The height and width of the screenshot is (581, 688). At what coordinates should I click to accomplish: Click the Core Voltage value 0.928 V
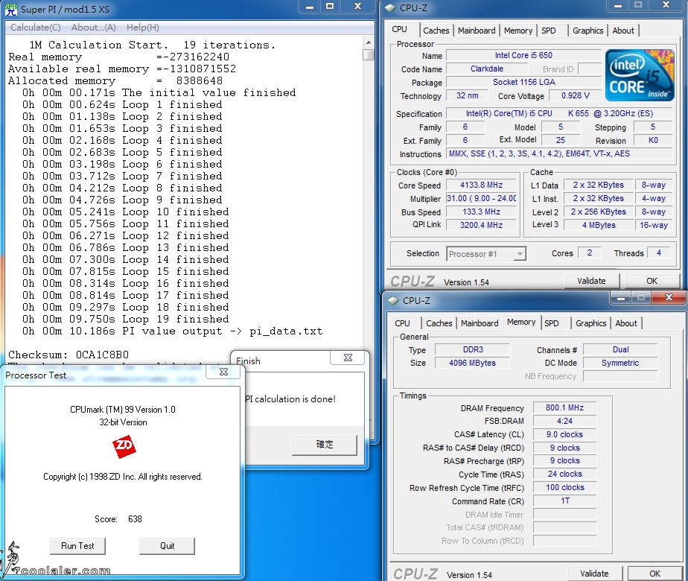pos(576,95)
